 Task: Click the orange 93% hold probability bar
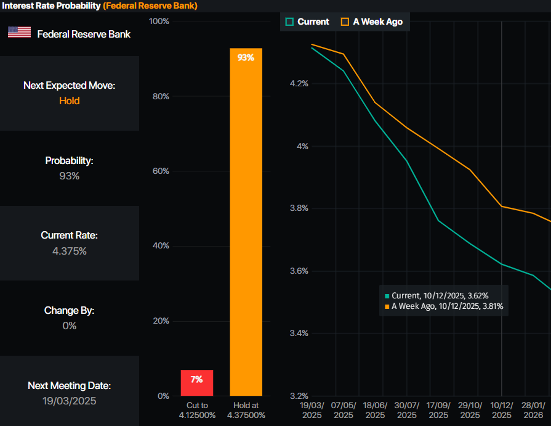tap(246, 222)
